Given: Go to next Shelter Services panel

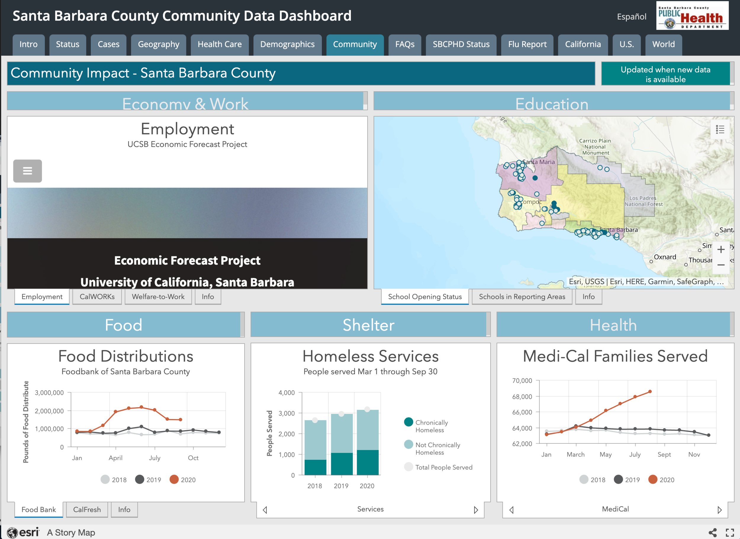Looking at the screenshot, I should click(476, 510).
